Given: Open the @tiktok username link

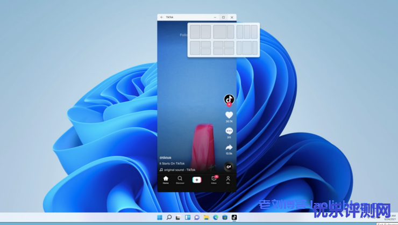Looking at the screenshot, I should coord(165,158).
